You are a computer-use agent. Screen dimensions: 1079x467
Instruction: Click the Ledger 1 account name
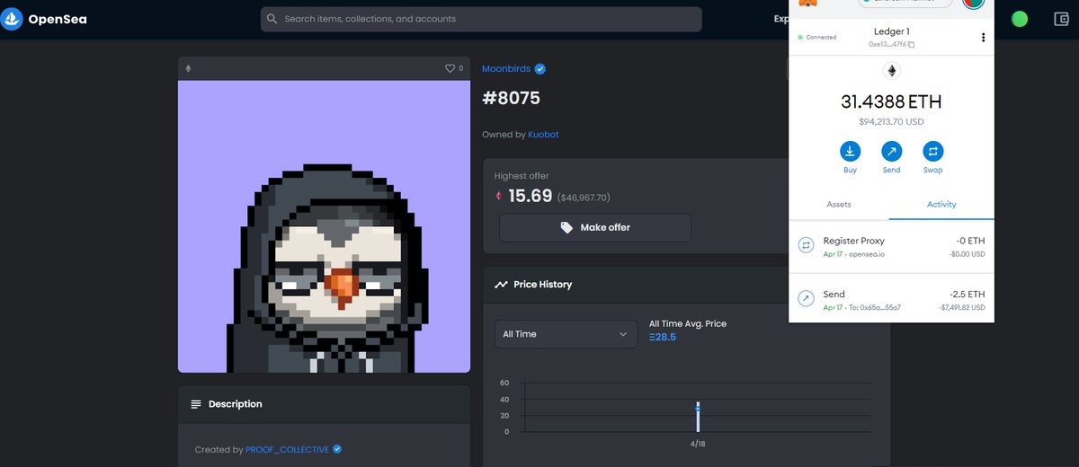[x=891, y=31]
